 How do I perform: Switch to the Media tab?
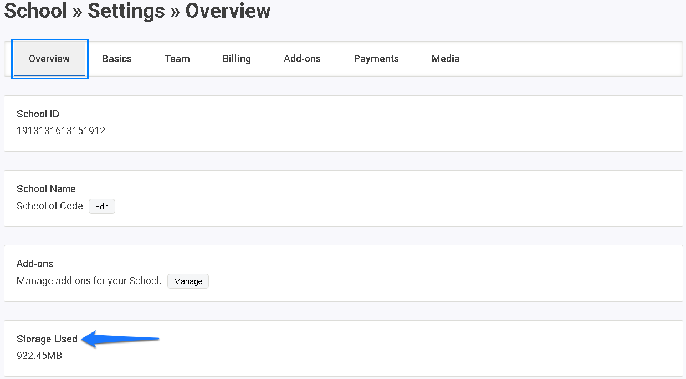click(x=446, y=59)
